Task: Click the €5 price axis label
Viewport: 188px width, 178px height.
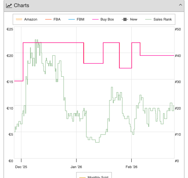Action: coord(11,134)
